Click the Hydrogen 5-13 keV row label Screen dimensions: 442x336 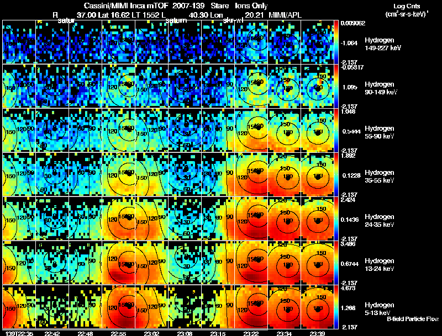coord(379,309)
